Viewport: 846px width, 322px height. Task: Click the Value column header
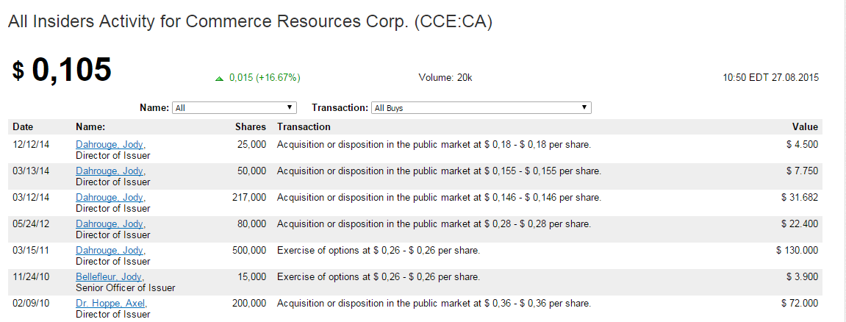pyautogui.click(x=805, y=127)
